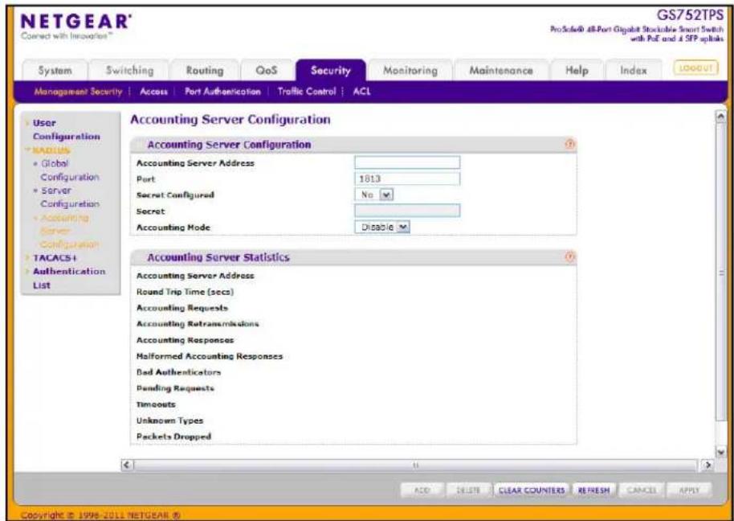Switch to the Switching tab
The image size is (734, 521).
[129, 71]
